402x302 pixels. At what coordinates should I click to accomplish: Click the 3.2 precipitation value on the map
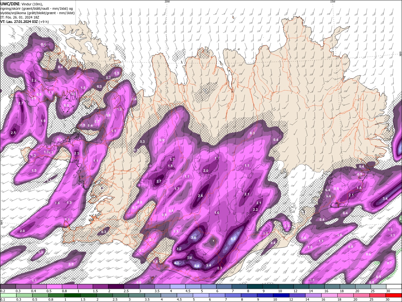pos(179,249)
